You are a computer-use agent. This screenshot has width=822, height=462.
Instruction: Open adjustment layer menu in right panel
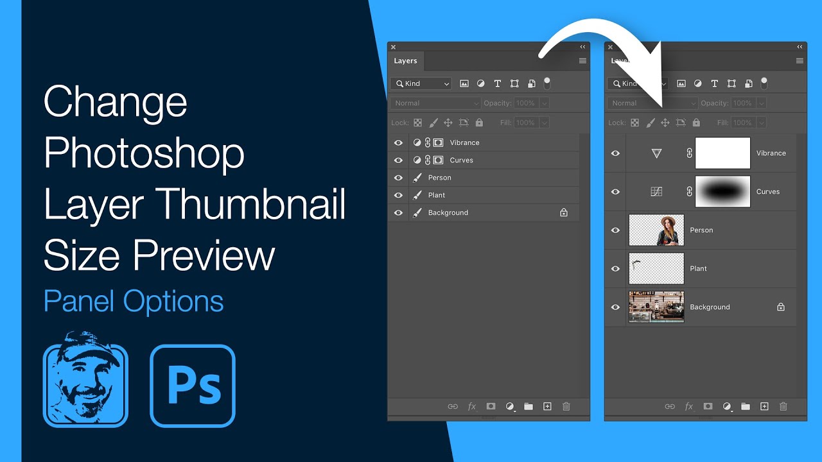[x=728, y=406]
